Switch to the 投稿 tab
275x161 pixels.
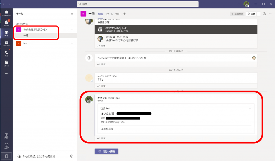point(100,14)
